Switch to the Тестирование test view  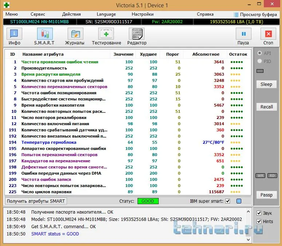tap(106, 36)
